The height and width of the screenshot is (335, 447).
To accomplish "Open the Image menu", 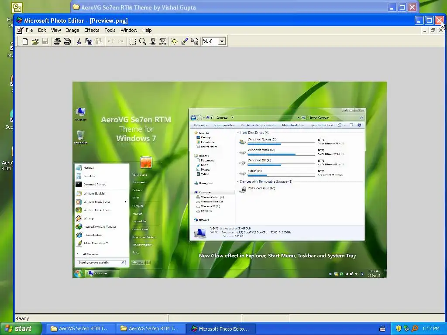I will (x=72, y=30).
